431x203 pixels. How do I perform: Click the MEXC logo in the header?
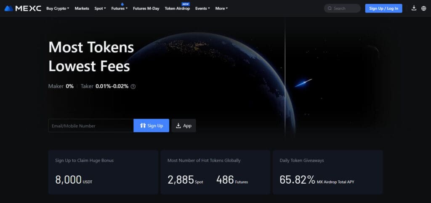(x=23, y=8)
